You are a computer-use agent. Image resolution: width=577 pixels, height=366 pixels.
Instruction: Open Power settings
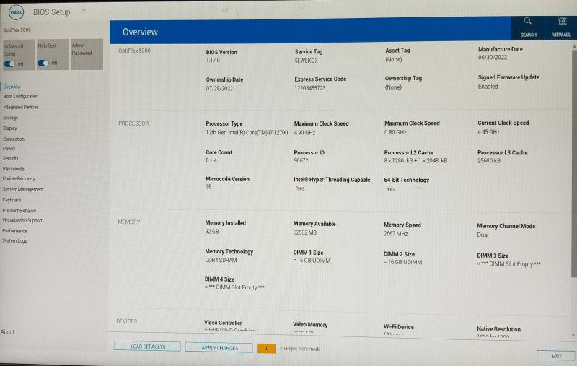[9, 149]
